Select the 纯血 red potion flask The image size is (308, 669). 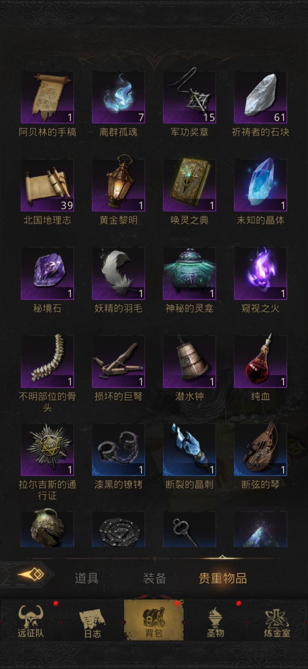[x=260, y=362]
